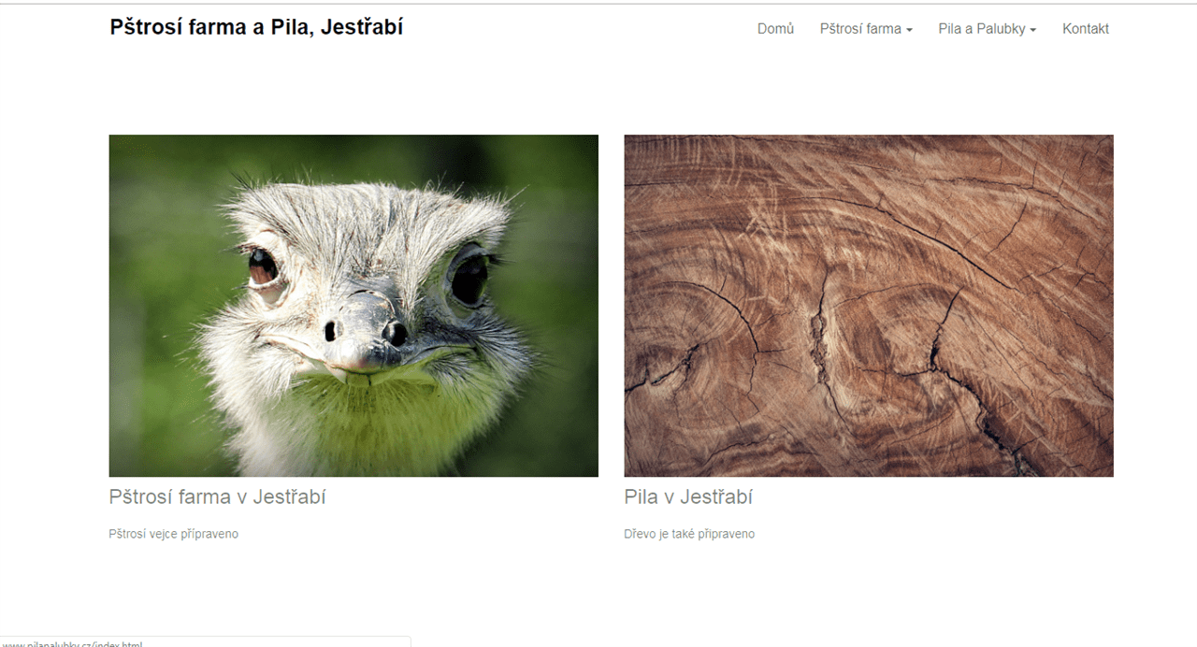
Task: Click the ostrich's brown eye in the photo
Action: click(x=263, y=270)
